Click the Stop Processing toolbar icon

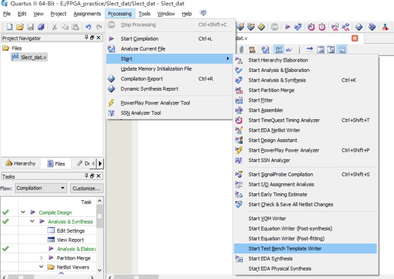pos(275,27)
